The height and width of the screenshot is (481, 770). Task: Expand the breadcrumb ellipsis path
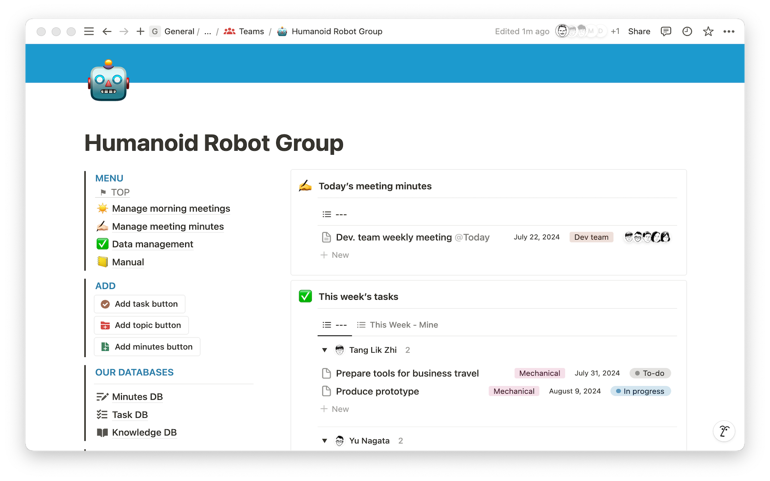click(207, 31)
